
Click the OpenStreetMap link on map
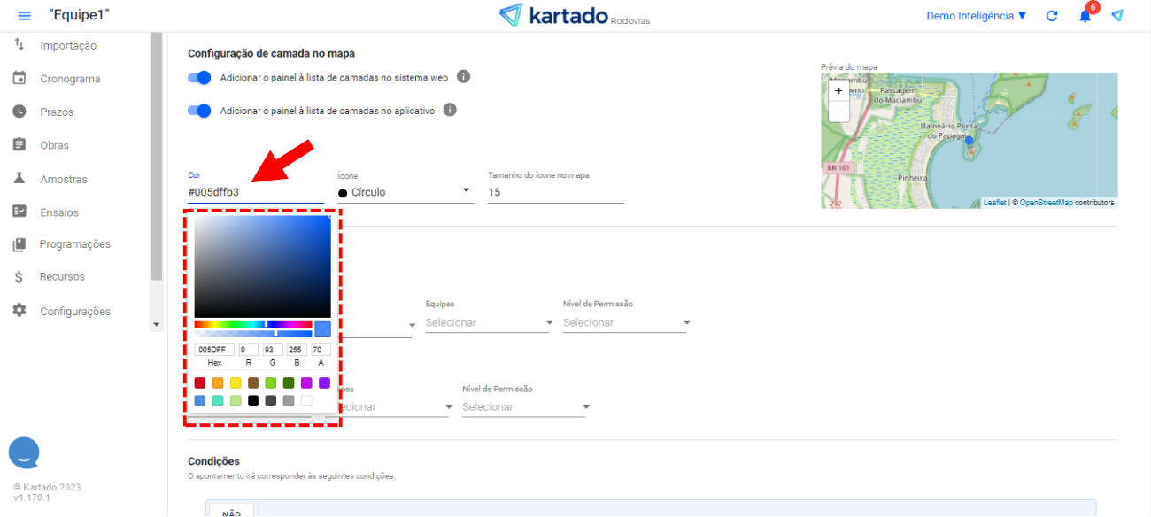(1046, 203)
